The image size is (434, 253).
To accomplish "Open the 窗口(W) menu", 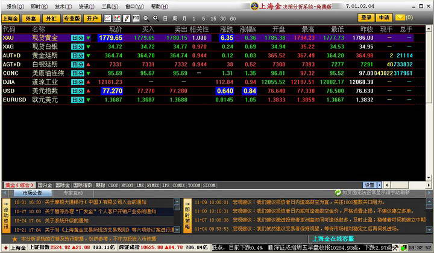I will (134, 7).
